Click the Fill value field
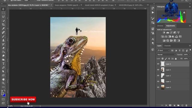Image resolution: width=192 pixels, height=108 pixels. (x=186, y=59)
